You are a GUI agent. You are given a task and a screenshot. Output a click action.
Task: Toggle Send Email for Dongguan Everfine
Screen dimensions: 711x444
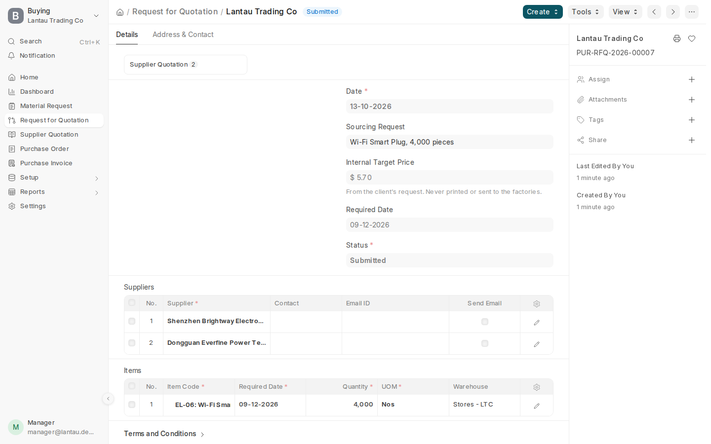click(485, 343)
